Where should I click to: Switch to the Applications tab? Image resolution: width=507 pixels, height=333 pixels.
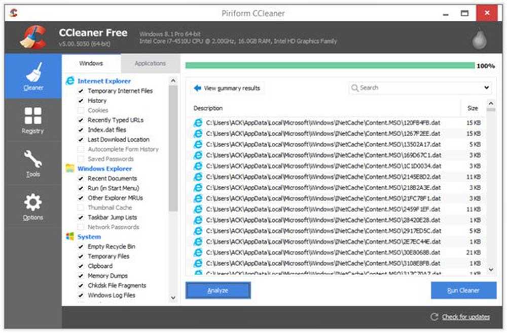150,64
